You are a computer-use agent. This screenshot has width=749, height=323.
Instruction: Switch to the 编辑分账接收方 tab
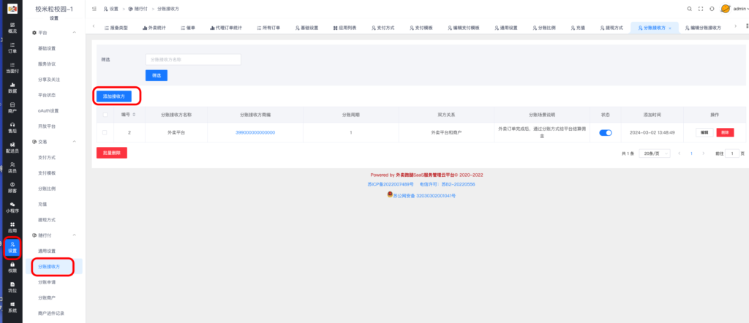click(x=703, y=28)
